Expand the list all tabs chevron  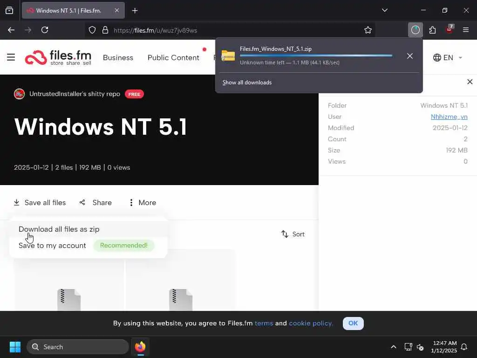[384, 10]
